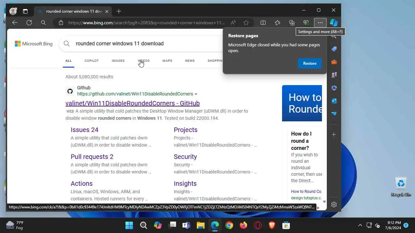Switch to the IMAGES tab
Screen dimensions: 415x233
click(x=118, y=61)
